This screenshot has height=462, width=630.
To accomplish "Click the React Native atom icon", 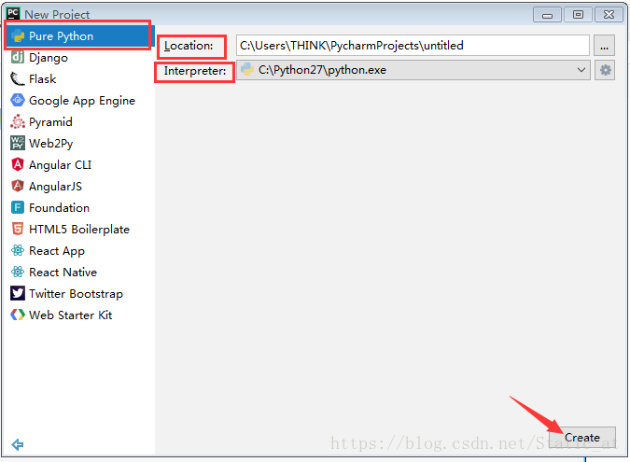I will [x=18, y=272].
